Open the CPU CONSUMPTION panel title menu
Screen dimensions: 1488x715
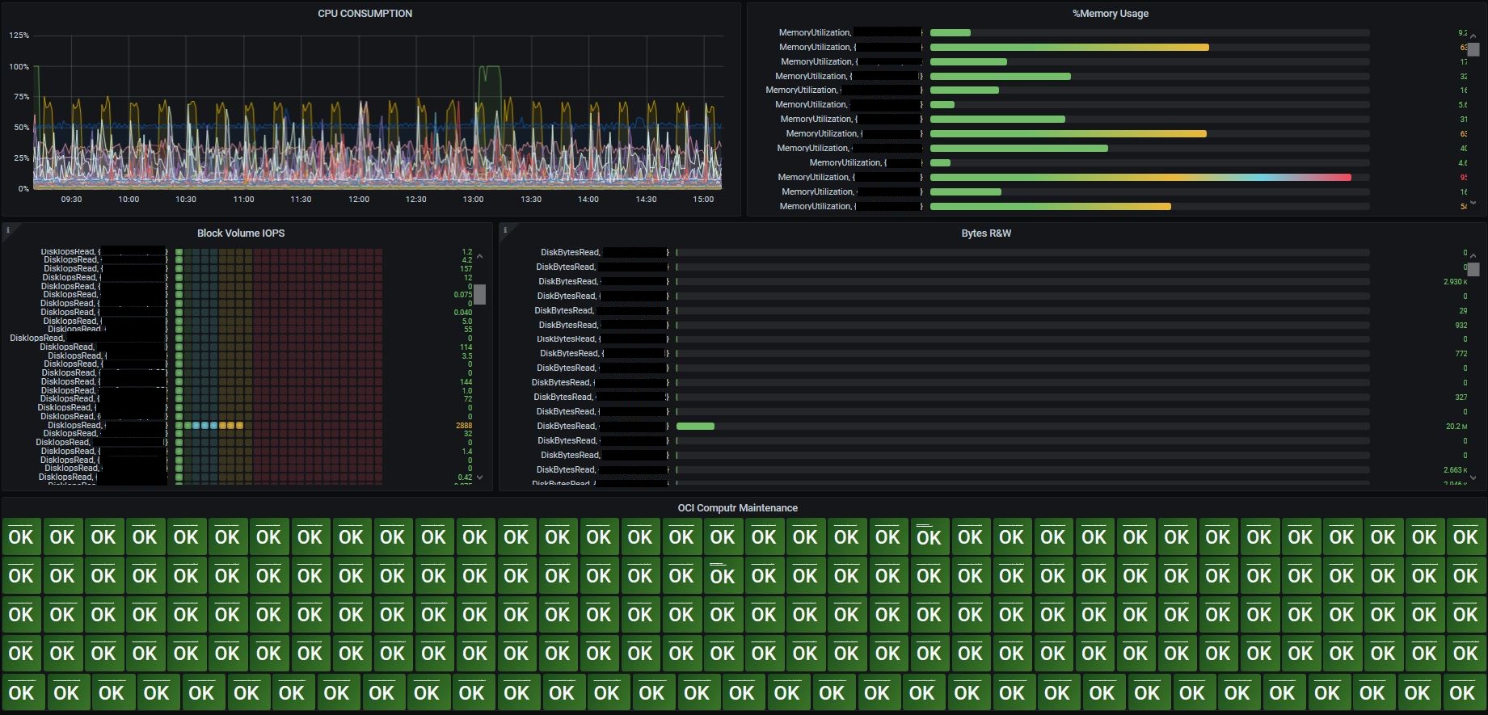[x=365, y=14]
